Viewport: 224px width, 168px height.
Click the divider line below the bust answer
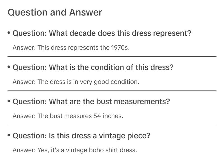click(112, 125)
